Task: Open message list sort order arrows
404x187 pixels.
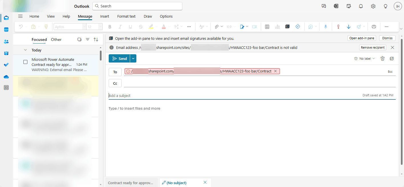Action: point(96,40)
